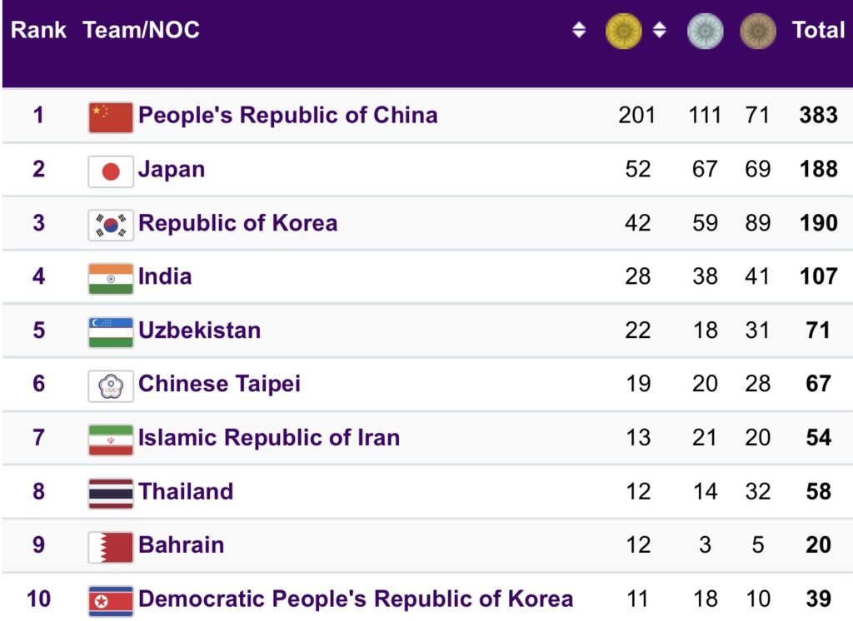
Task: Click the Bahrain flag icon
Action: (111, 547)
